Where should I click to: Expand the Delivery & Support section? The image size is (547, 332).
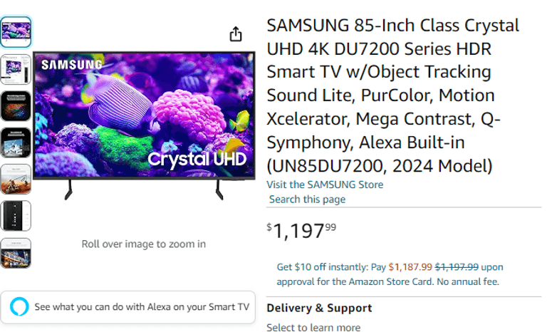click(x=319, y=308)
